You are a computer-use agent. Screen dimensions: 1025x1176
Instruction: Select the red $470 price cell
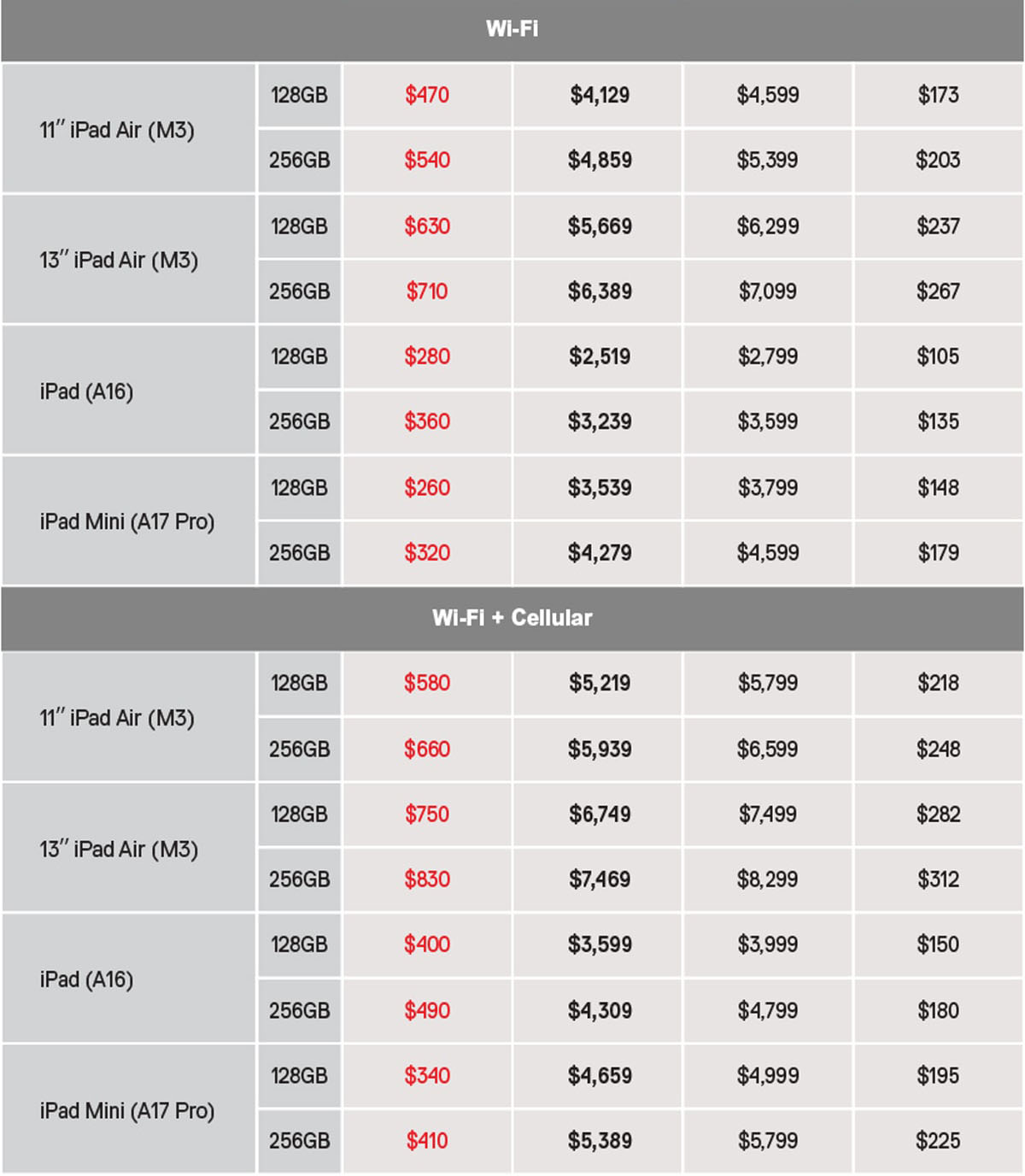click(427, 95)
